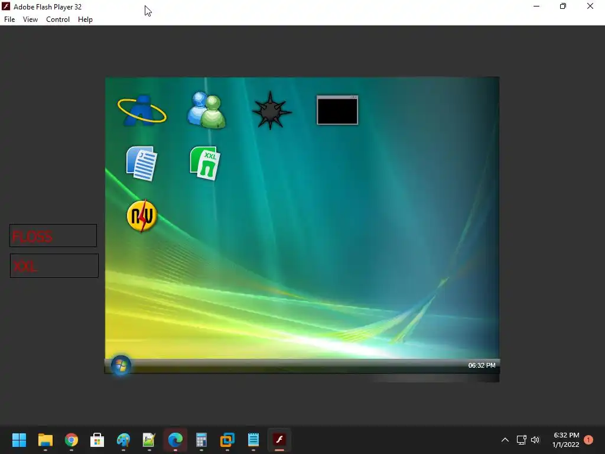Open the black command window icon
This screenshot has width=605, height=454.
pyautogui.click(x=337, y=110)
